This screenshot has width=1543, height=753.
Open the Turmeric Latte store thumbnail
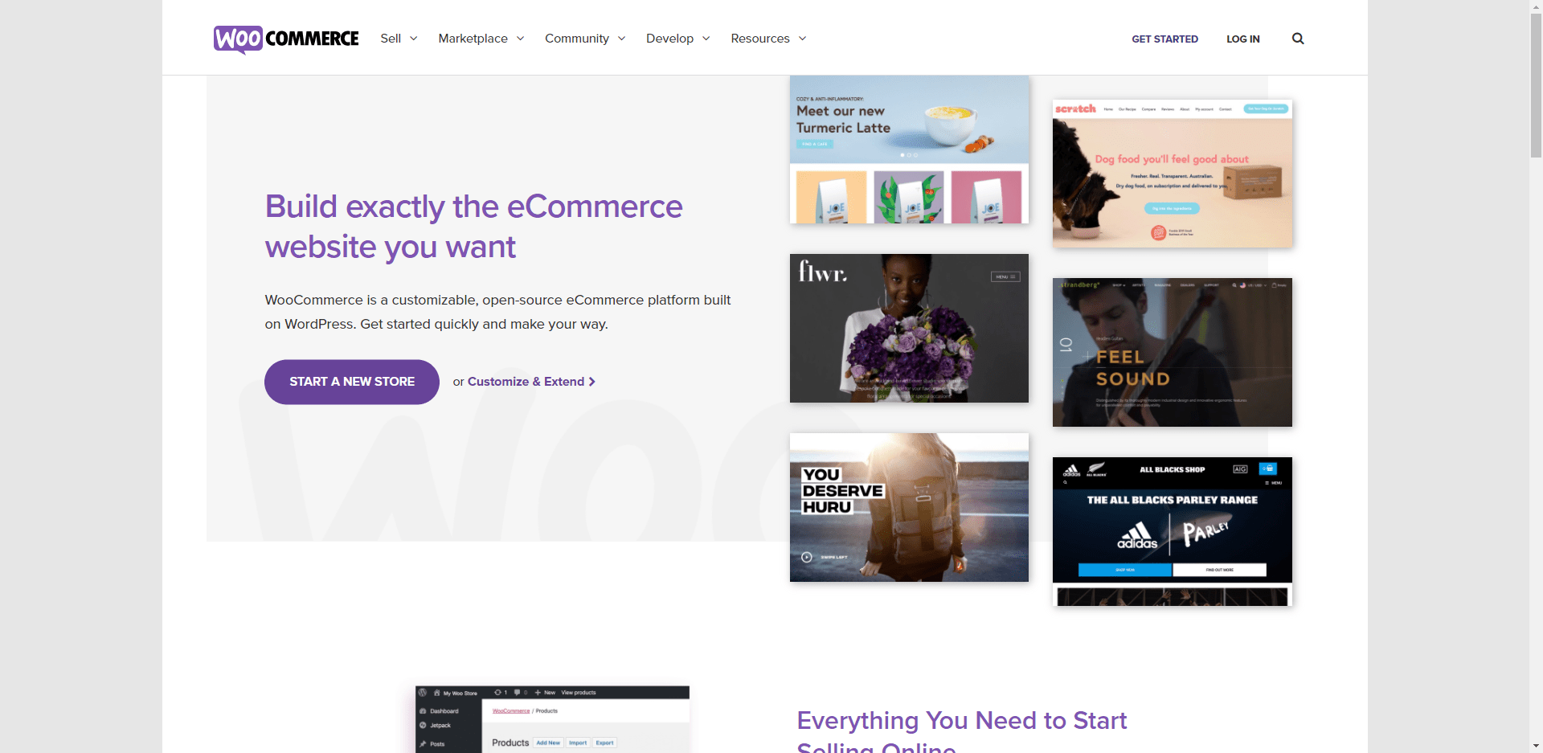(909, 149)
